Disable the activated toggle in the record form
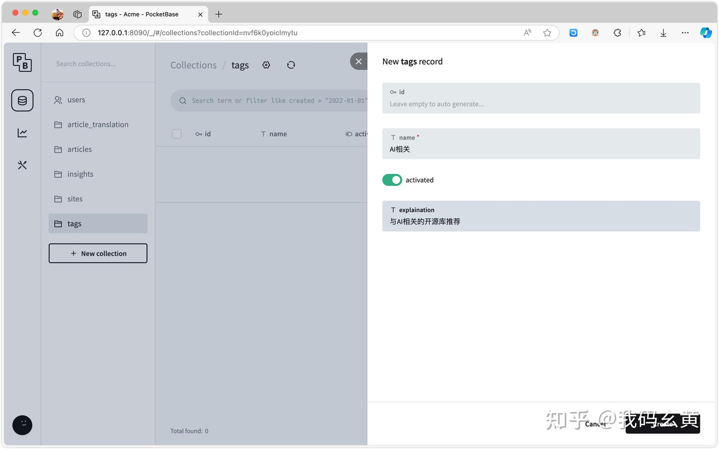The width and height of the screenshot is (719, 449). tap(392, 180)
